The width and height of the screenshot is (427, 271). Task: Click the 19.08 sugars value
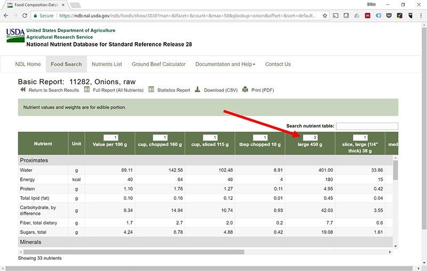click(x=327, y=232)
